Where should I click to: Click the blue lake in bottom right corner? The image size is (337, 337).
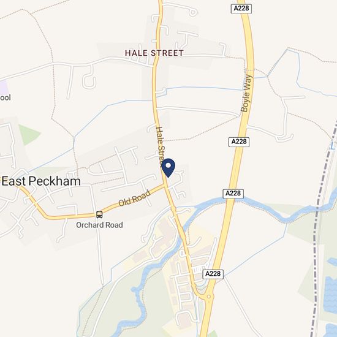330,293
